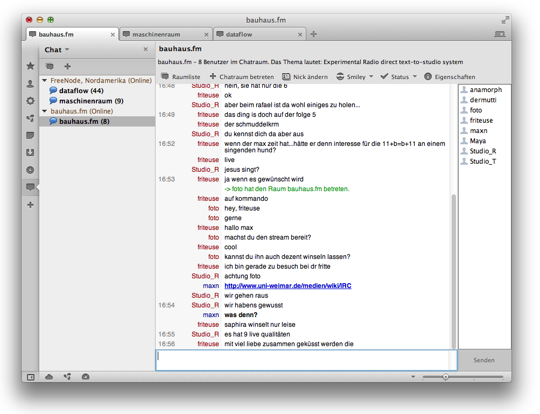Click the join notice "foto hat den Raum bauhaus.fm betreten."
The image size is (540, 414).
pyautogui.click(x=287, y=189)
